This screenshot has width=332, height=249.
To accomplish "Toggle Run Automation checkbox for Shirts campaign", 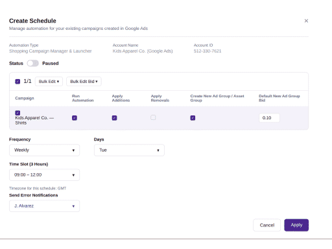I will click(75, 118).
